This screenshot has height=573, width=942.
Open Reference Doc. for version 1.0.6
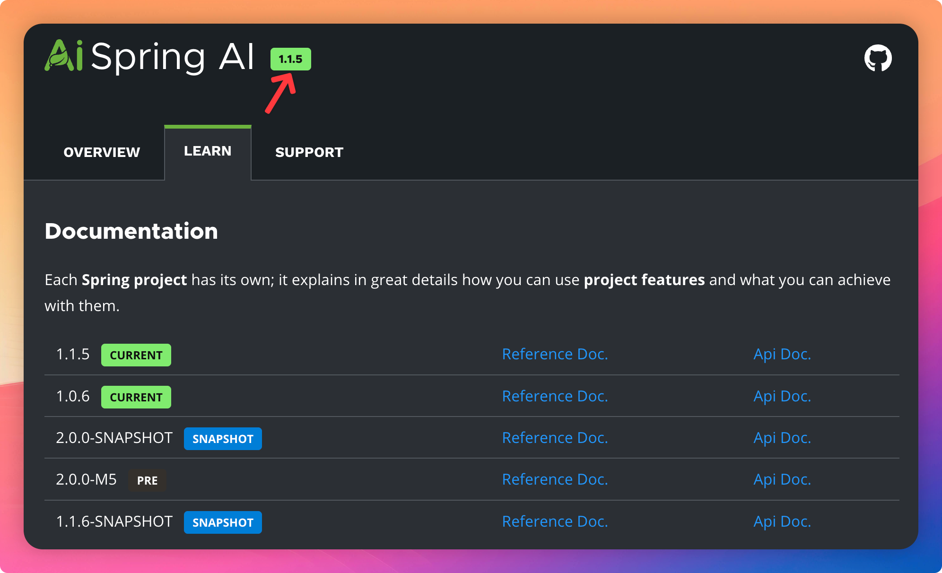tap(555, 396)
